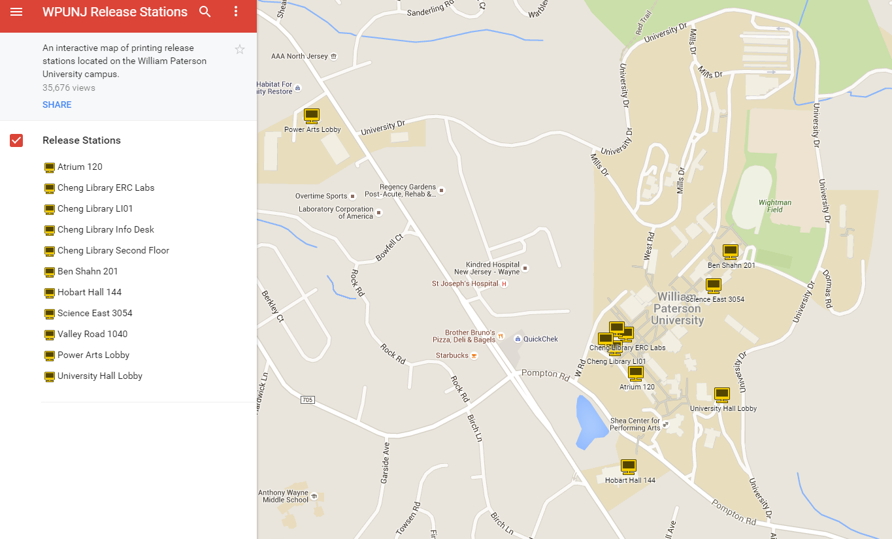Click St Joseph's Hospital map label

tap(465, 284)
